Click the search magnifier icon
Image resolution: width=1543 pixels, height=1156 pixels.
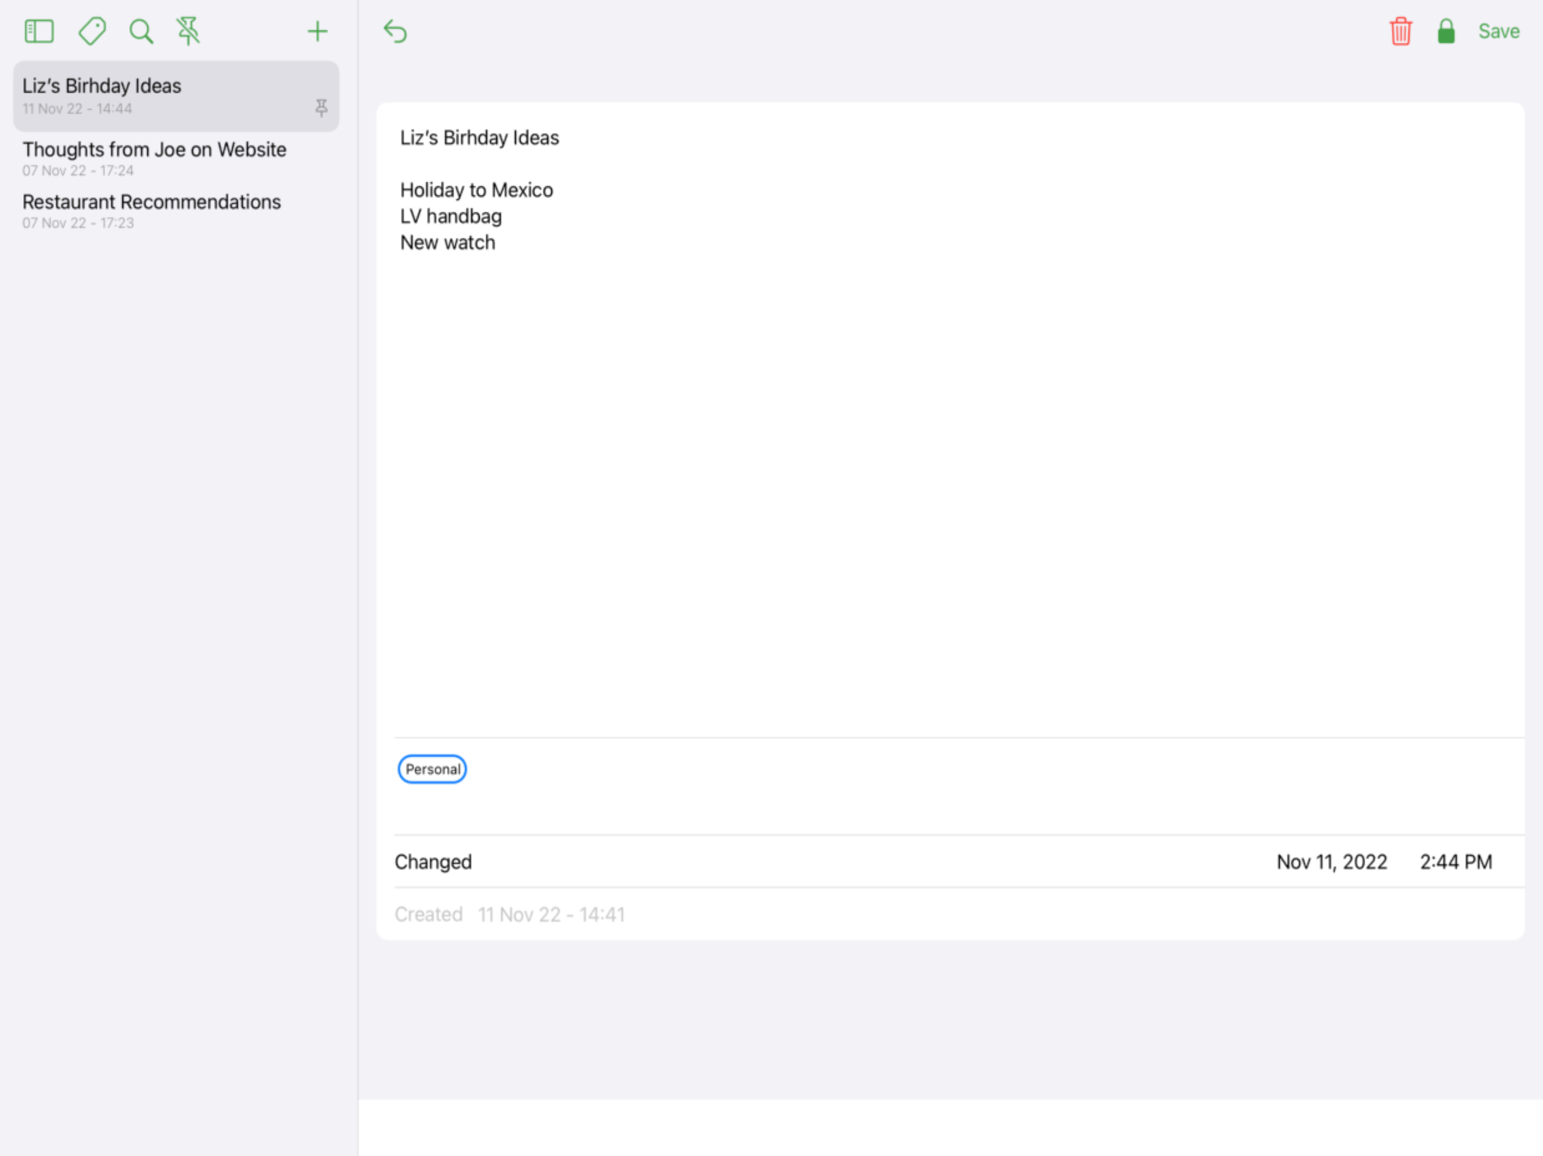point(141,32)
